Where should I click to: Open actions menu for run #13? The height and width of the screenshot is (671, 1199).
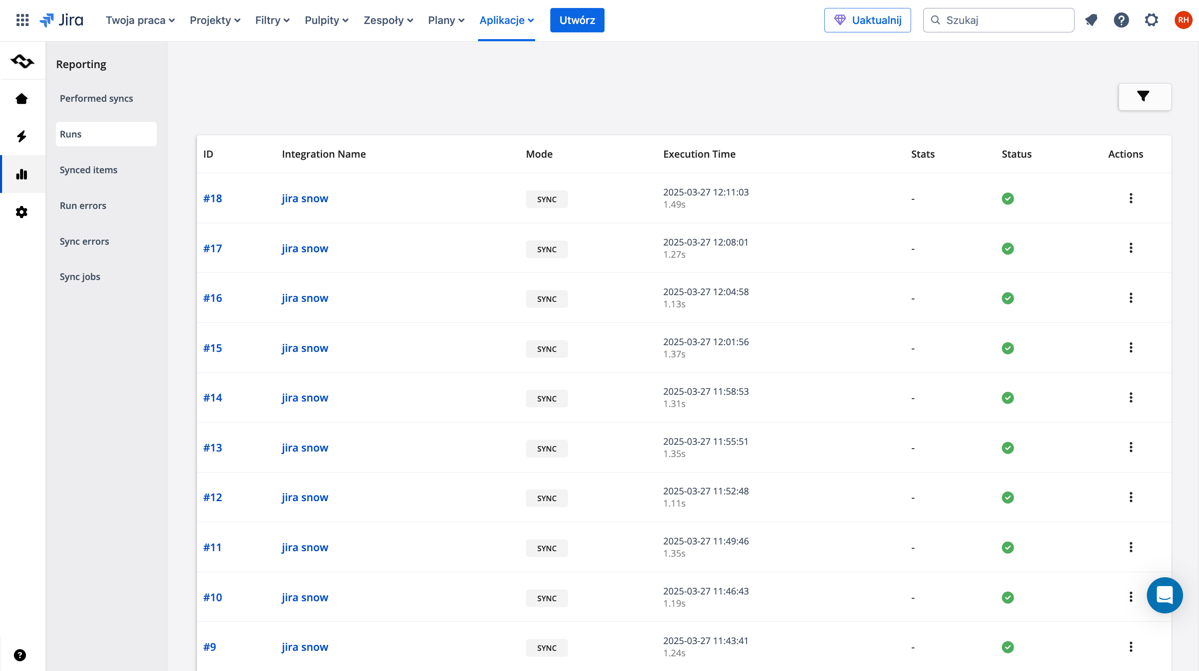[1130, 447]
